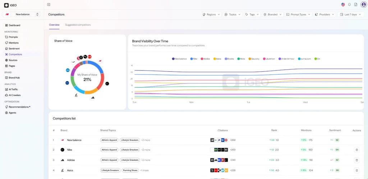The height and width of the screenshot is (179, 368).
Task: Delete the Nike competitor row
Action: tap(356, 150)
